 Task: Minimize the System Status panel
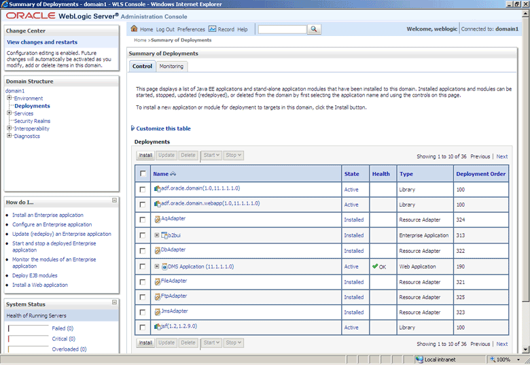coord(114,302)
